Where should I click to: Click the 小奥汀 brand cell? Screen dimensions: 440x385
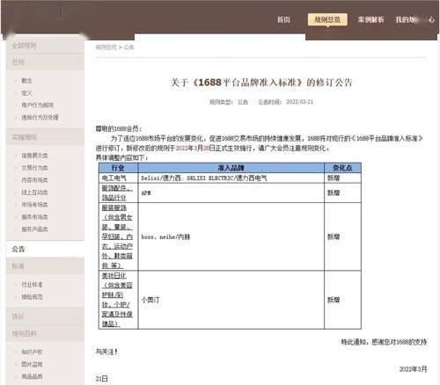coord(231,300)
